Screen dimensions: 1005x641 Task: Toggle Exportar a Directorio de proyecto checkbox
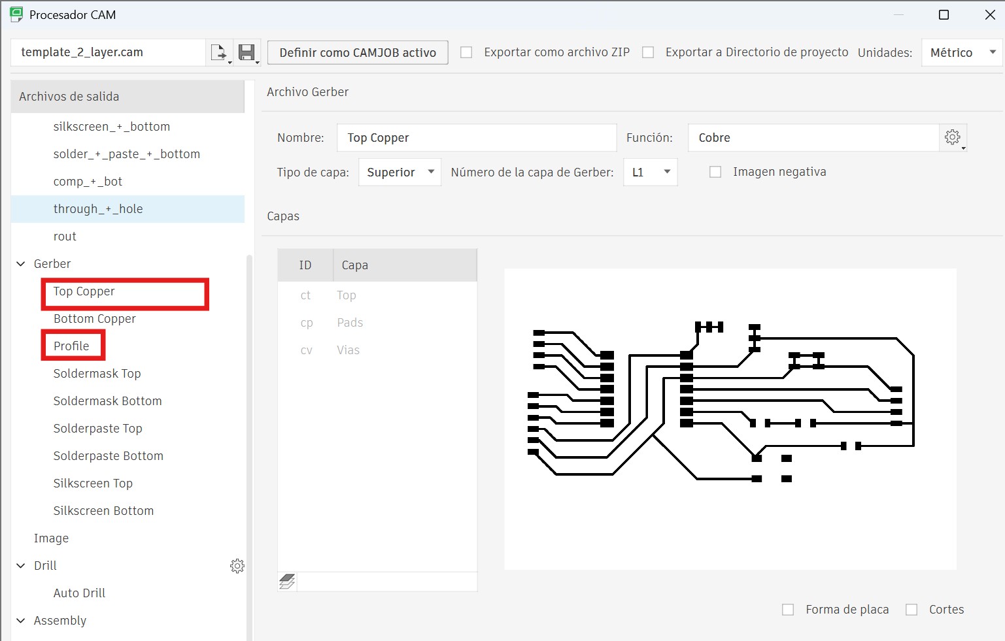(648, 52)
